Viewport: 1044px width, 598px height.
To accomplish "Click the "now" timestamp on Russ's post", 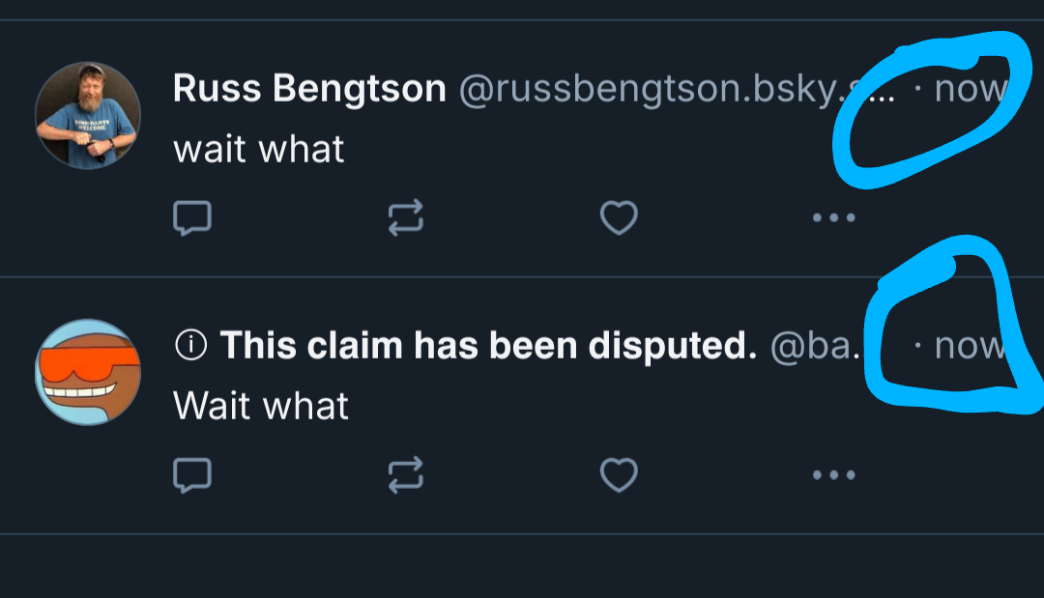I will coord(969,90).
